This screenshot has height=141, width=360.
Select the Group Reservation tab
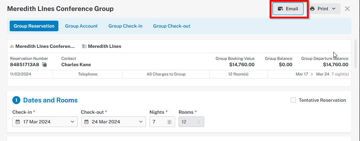pos(34,26)
